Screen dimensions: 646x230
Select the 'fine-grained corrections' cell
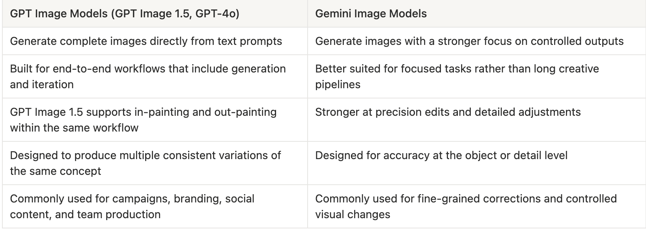[465, 206]
